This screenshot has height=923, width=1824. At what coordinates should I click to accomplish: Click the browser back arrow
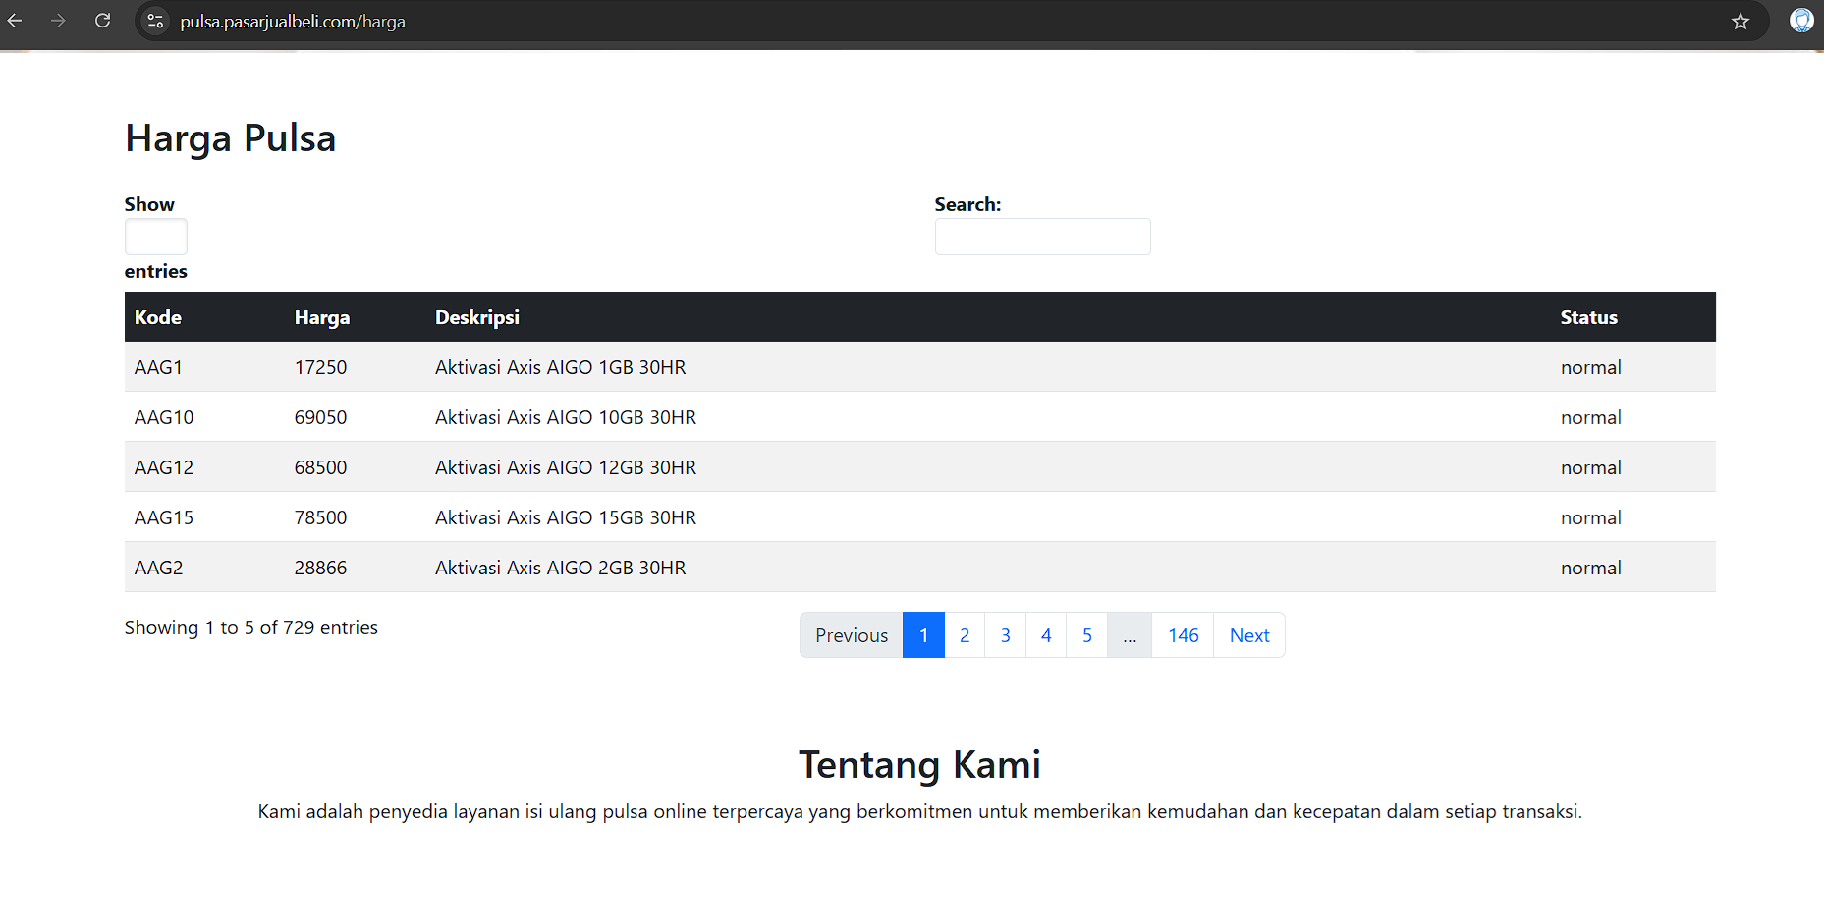15,21
